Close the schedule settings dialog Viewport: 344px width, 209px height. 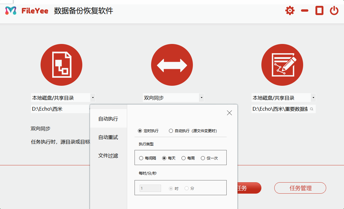pos(229,113)
